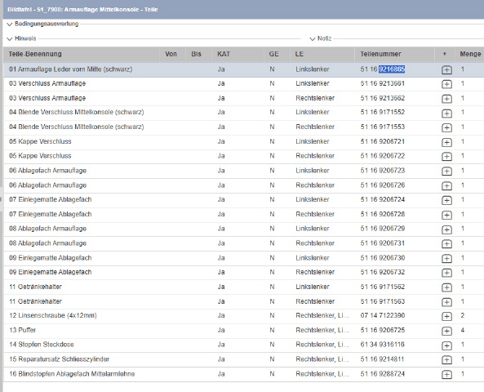The width and height of the screenshot is (484, 392).
Task: Select 03 Verschluss Armauflage Linkslenker row
Action: tap(243, 84)
